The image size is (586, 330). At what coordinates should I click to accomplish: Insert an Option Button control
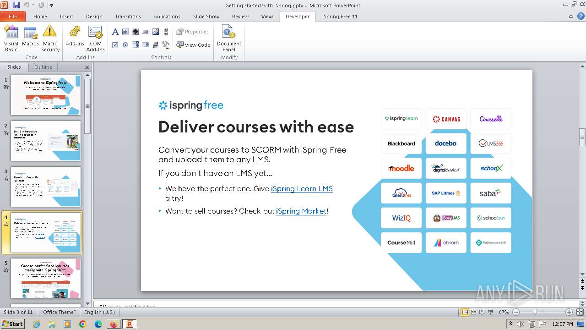point(125,44)
